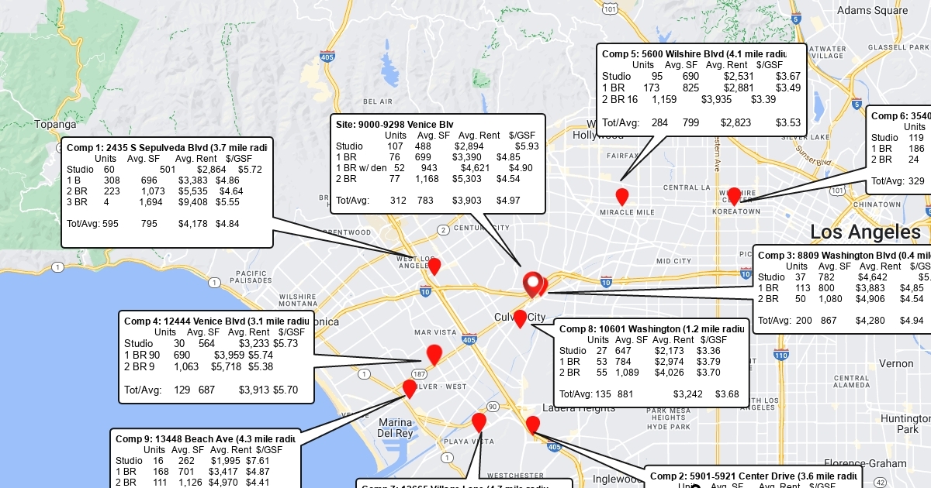Click the Route 90 highway shield

(493, 407)
